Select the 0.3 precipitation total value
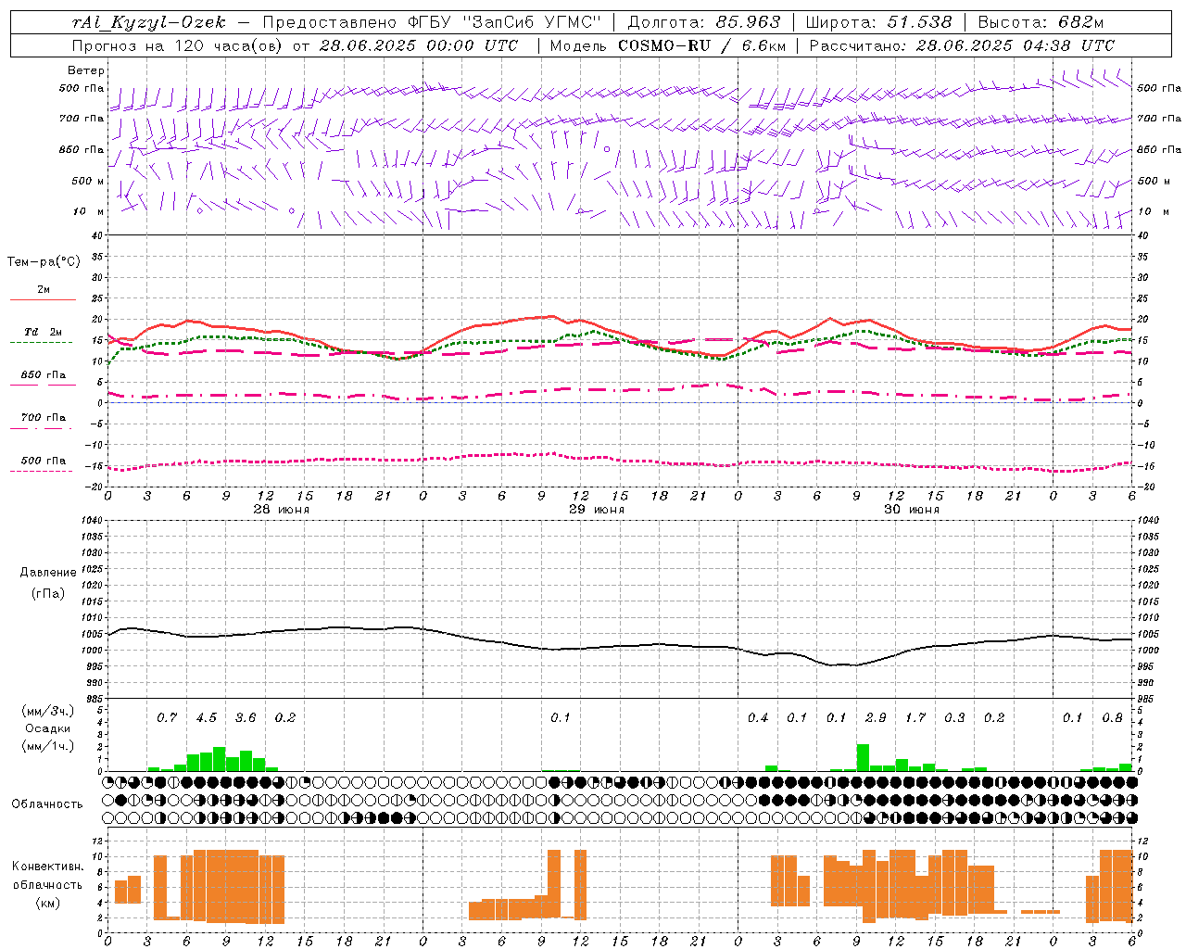Viewport: 1186px width, 949px height. coord(954,718)
